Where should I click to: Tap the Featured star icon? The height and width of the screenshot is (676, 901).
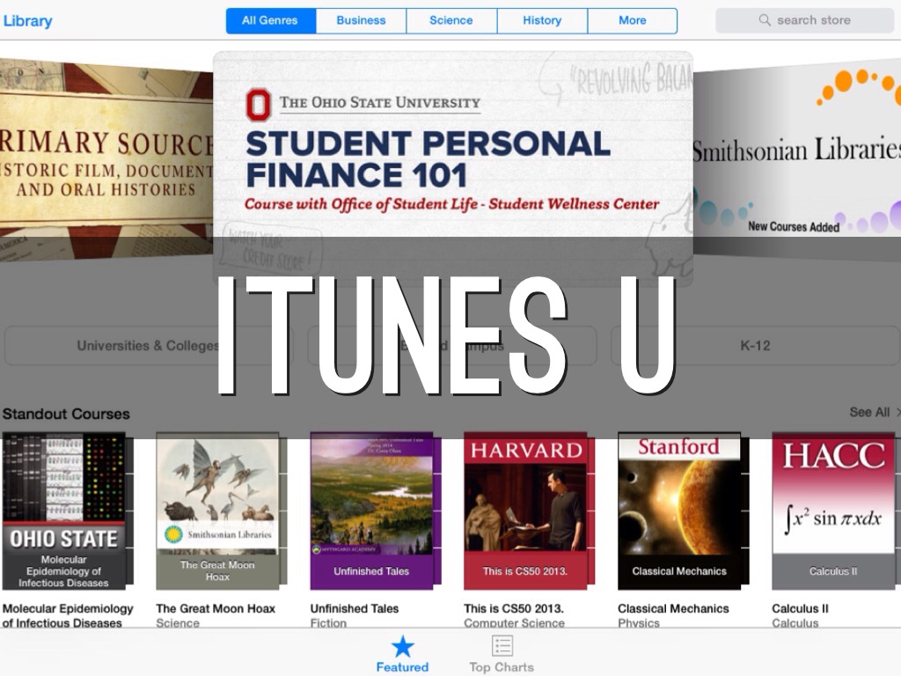402,647
